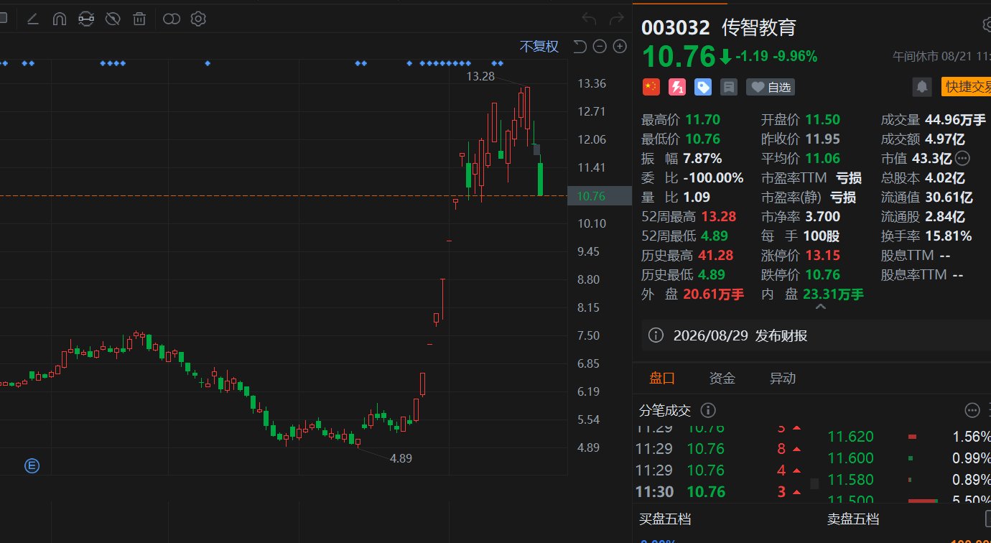Open the quote panel settings gear
Viewport: 991px width, 543px height.
pyautogui.click(x=987, y=24)
